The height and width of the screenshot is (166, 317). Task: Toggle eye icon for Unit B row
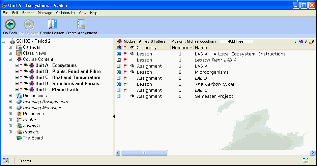26,72
